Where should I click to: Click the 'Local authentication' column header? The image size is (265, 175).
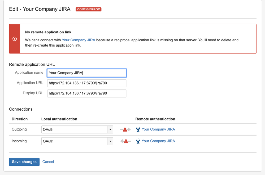[59, 119]
